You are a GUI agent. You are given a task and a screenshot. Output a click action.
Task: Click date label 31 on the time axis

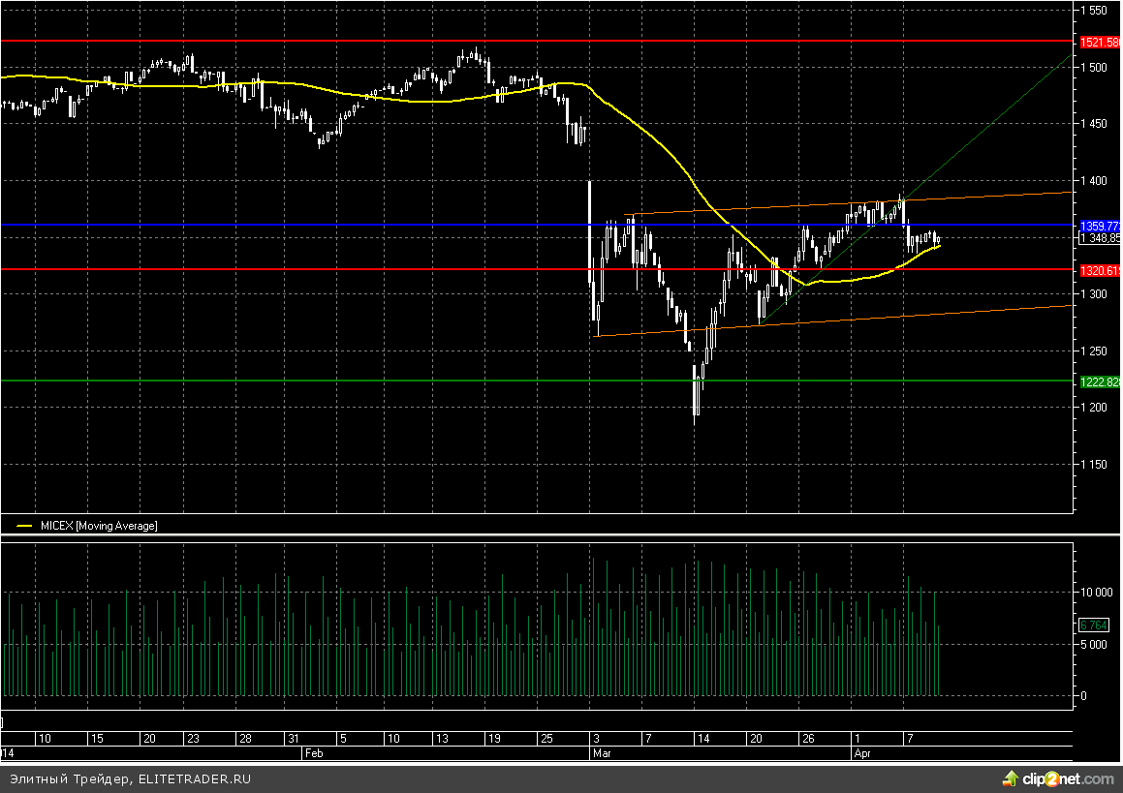click(293, 739)
